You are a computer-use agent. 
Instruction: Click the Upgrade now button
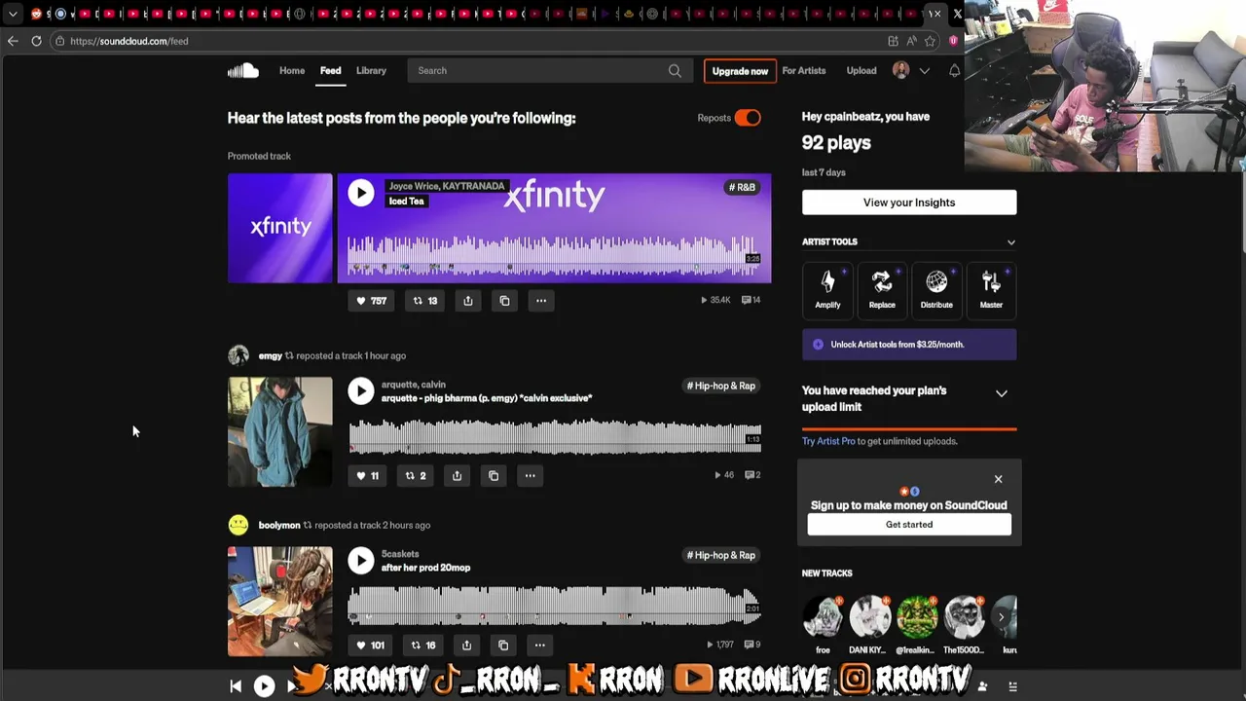click(x=740, y=71)
